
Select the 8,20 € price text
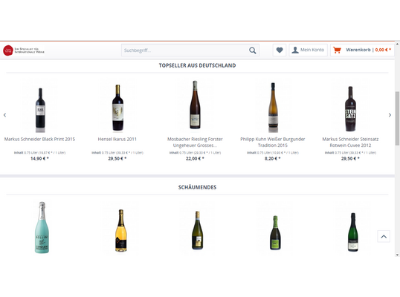272,158
